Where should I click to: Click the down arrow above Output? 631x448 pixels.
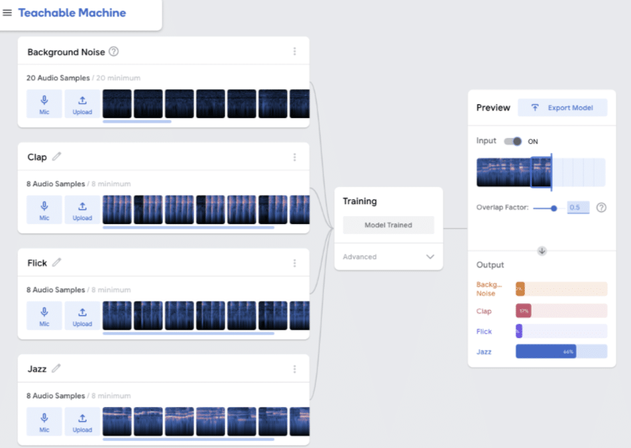click(x=542, y=251)
